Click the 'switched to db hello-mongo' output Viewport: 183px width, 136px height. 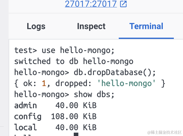pyautogui.click(x=74, y=61)
